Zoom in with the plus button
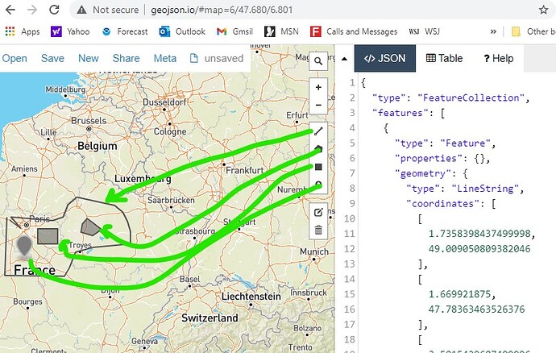The image size is (556, 353). pyautogui.click(x=318, y=87)
